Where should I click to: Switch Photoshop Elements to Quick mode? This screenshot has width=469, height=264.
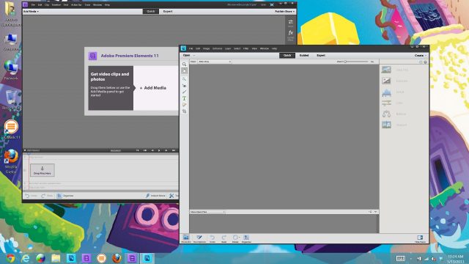click(287, 56)
